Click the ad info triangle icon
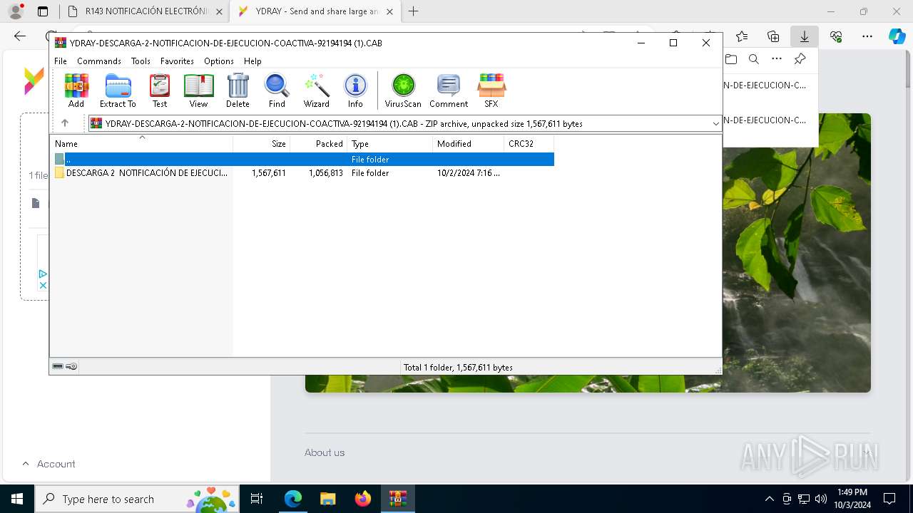The width and height of the screenshot is (913, 513). [43, 274]
